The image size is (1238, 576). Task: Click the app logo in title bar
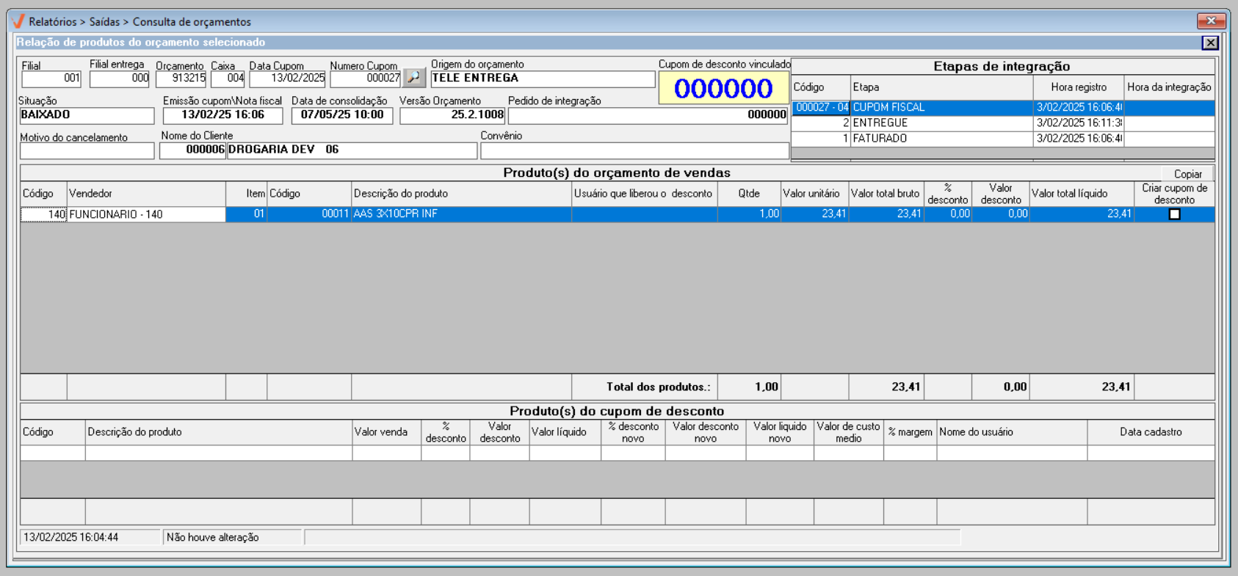pos(18,21)
